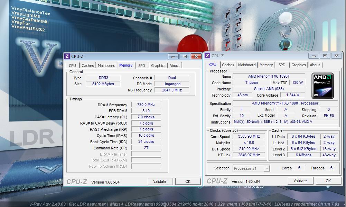Click the empty DRAM Idle Timer field
346x207 pixels.
pos(146,154)
